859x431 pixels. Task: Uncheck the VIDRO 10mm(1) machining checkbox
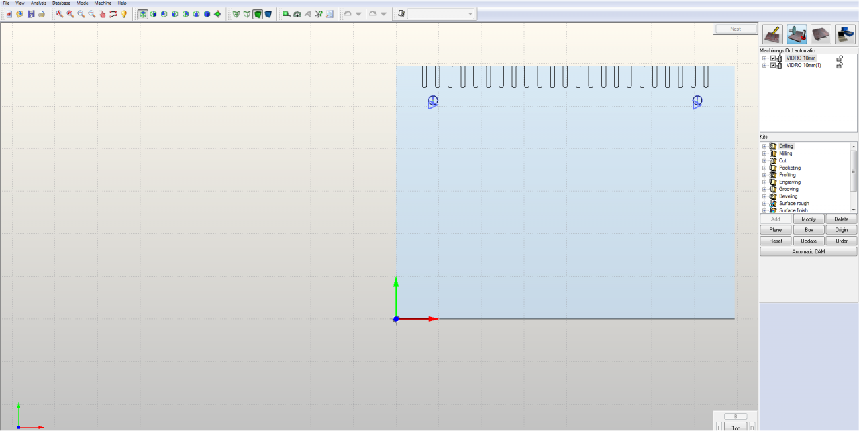point(773,66)
